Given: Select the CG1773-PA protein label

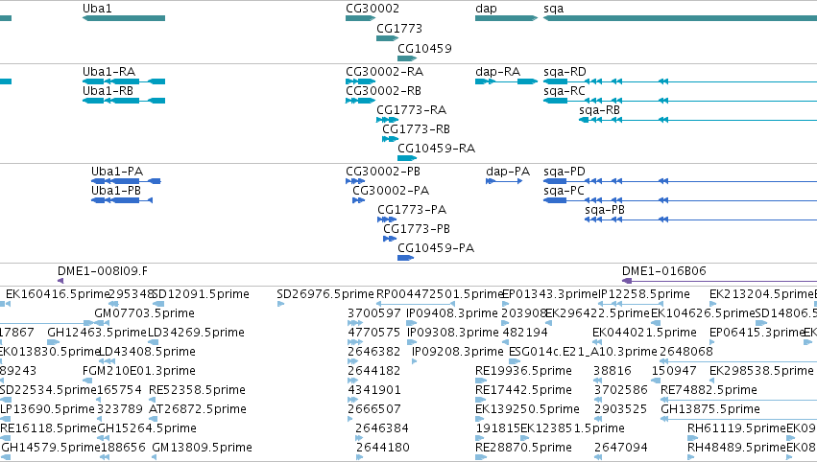Looking at the screenshot, I should 412,210.
